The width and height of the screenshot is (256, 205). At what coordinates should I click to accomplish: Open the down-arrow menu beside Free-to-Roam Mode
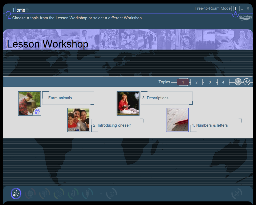(x=235, y=9)
